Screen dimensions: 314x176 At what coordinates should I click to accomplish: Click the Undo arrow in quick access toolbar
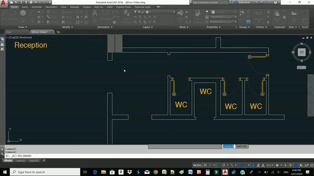(36, 2)
